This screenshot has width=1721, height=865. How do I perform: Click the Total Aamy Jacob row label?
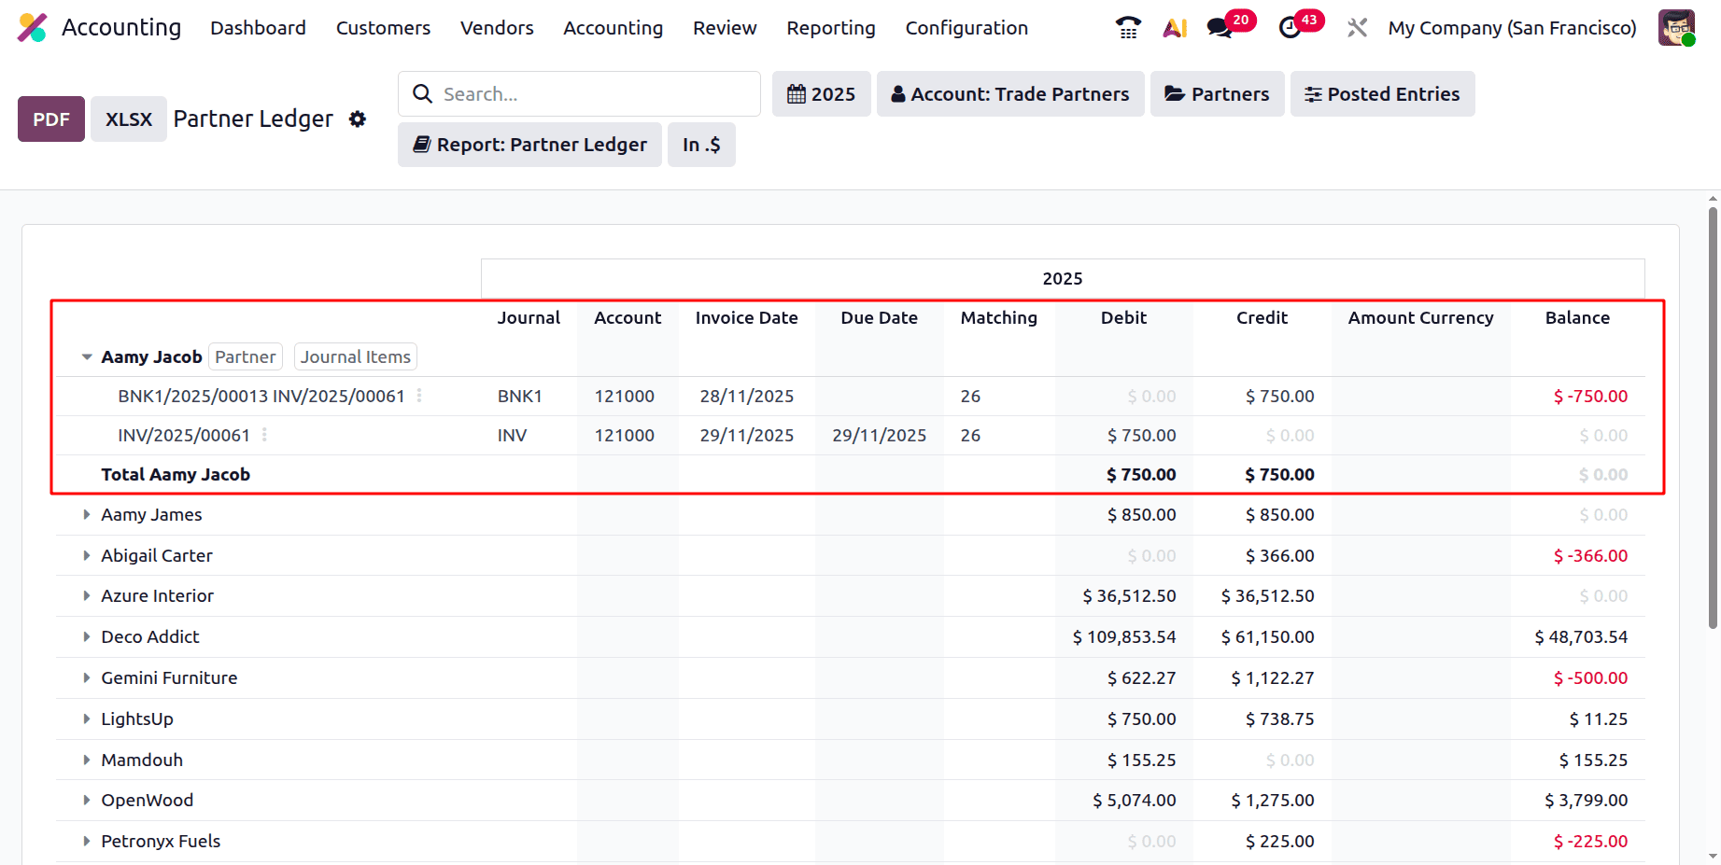[176, 475]
